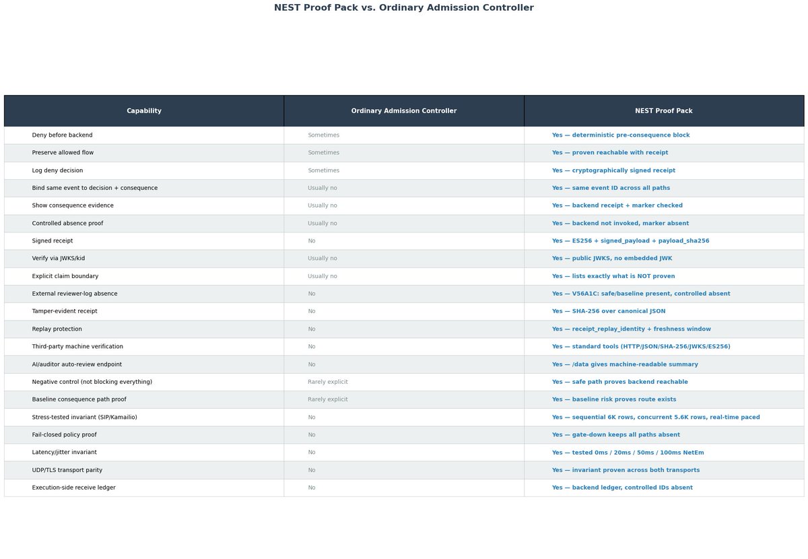The width and height of the screenshot is (808, 559).
Task: Click the 'Capability' column header
Action: point(144,111)
